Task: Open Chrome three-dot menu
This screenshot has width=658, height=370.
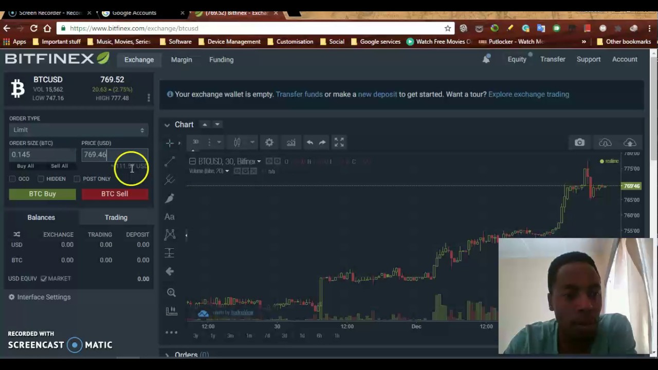Action: (650, 28)
